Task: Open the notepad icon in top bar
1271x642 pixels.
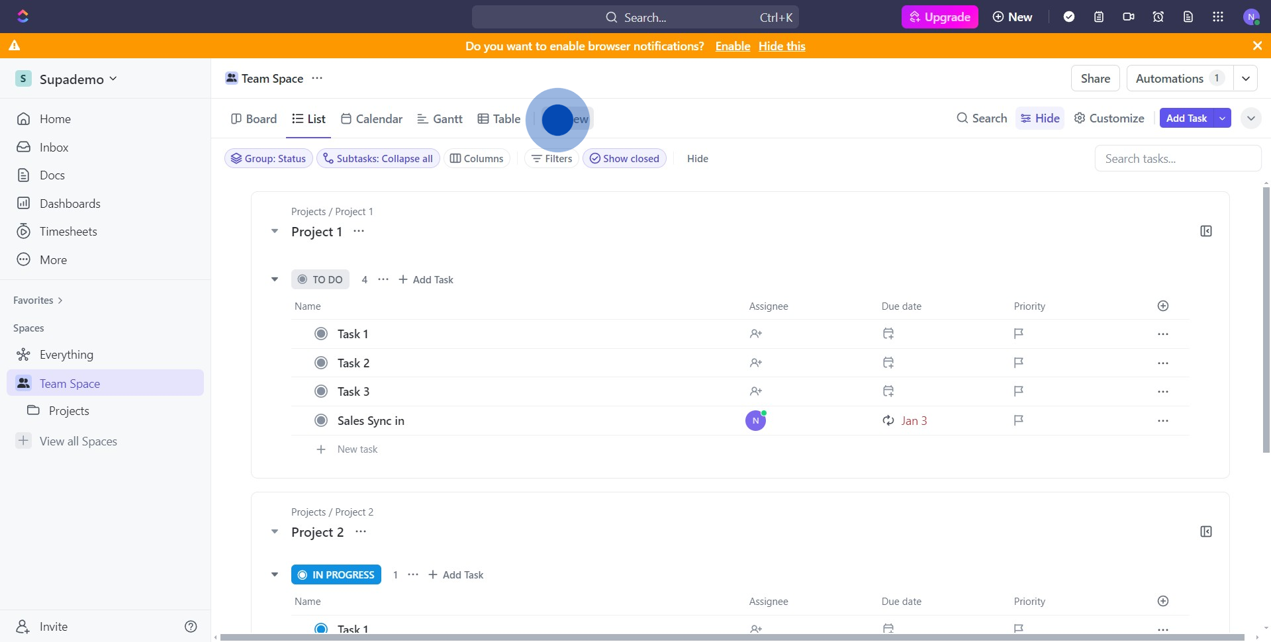Action: (x=1099, y=17)
